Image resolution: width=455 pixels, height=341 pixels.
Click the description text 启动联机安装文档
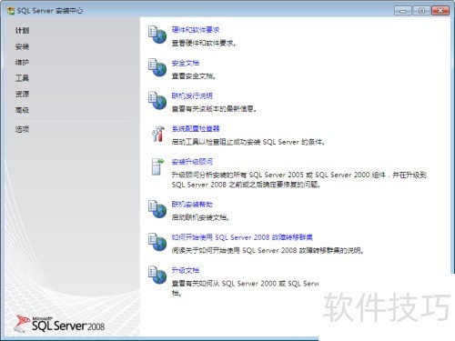[200, 217]
